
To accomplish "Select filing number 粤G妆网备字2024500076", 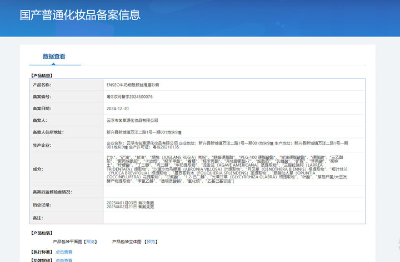I will coord(129,97).
